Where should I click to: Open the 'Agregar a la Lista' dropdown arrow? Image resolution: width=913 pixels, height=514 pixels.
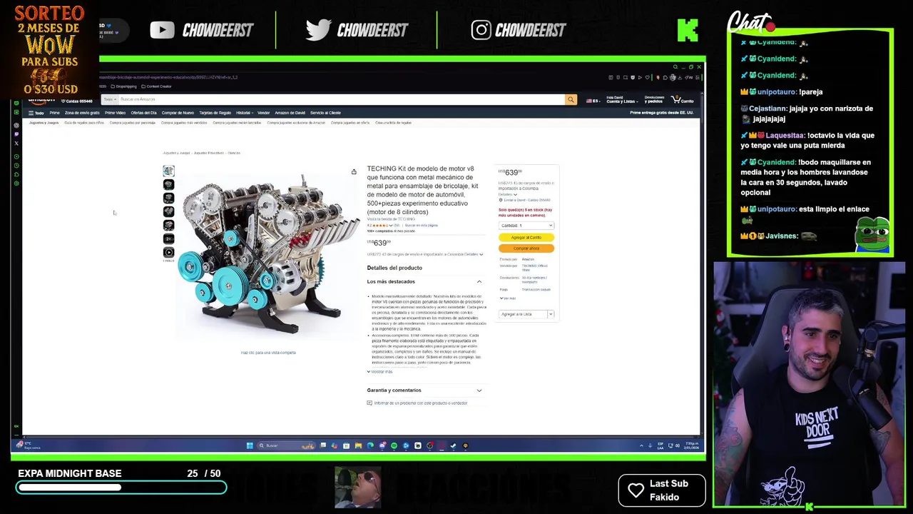(x=550, y=314)
